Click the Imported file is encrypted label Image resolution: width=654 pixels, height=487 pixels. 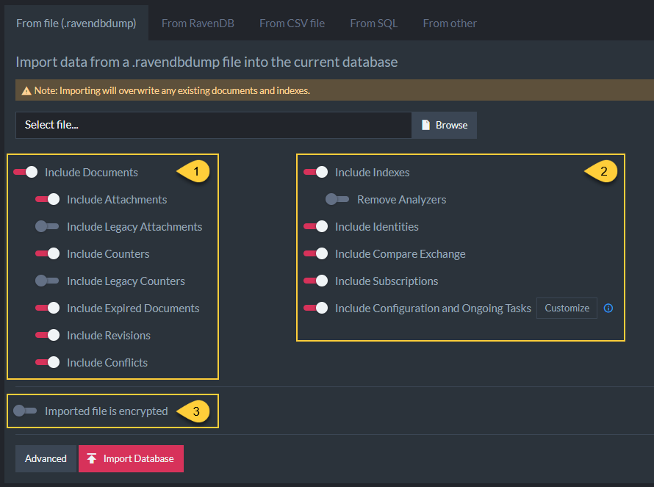coord(107,411)
